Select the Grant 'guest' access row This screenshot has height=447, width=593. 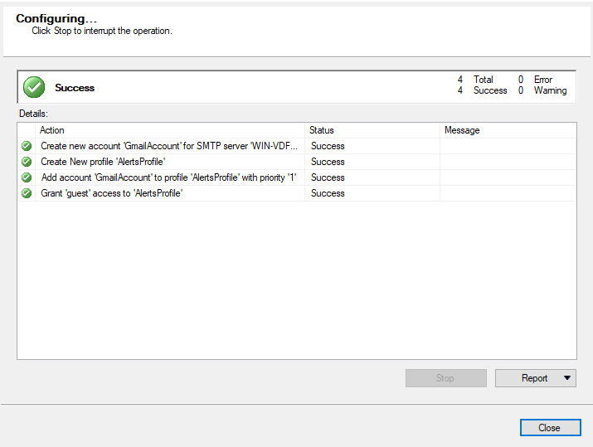click(x=297, y=193)
